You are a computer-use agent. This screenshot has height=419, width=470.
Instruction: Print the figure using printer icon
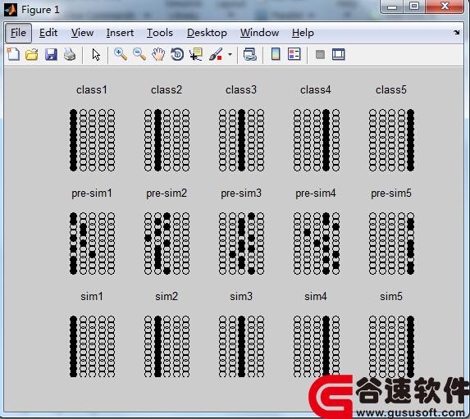pyautogui.click(x=70, y=55)
